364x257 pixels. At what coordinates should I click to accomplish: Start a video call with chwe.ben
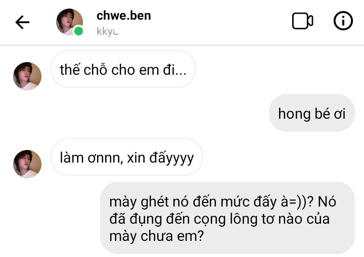[302, 21]
